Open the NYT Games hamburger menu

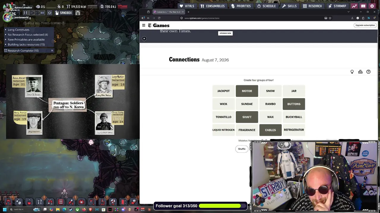point(144,25)
